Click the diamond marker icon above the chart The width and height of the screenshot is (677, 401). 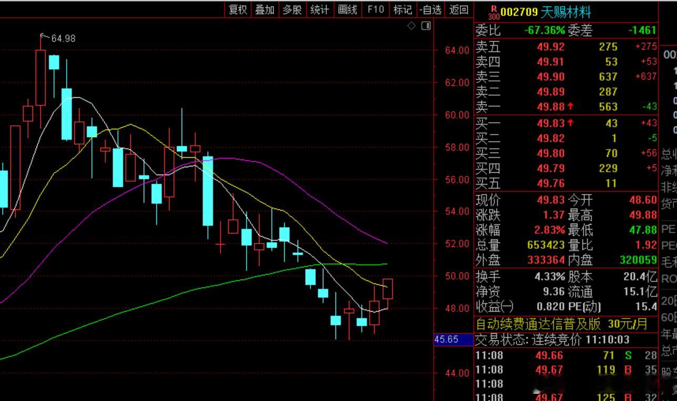point(412,26)
